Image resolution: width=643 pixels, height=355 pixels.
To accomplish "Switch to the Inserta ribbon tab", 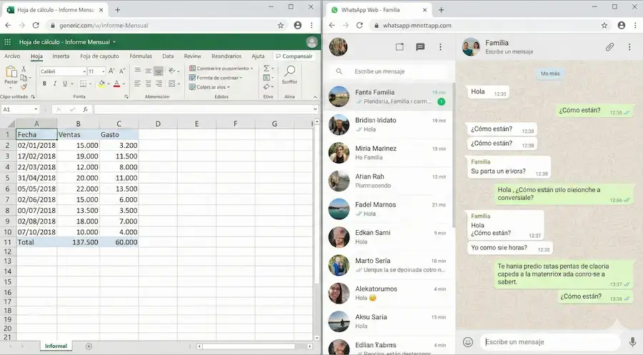I will coord(61,56).
